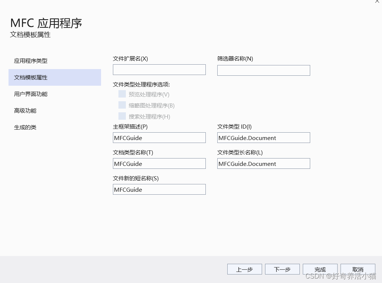
Task: Click the 文件类型长名称(L) field
Action: point(264,163)
